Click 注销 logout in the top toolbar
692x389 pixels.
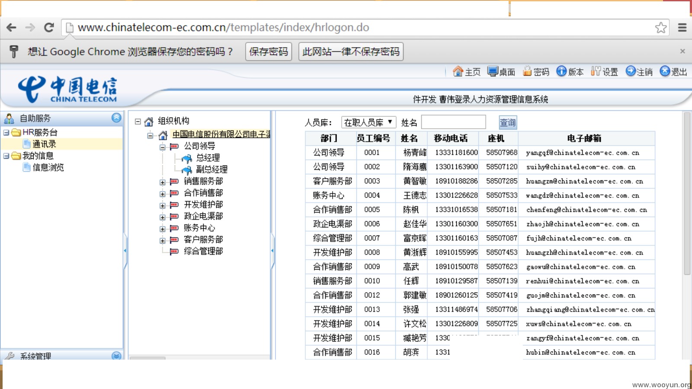coord(639,72)
